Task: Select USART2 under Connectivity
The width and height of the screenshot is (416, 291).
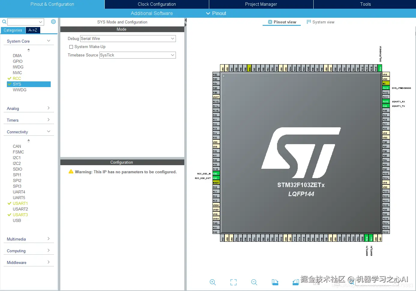Action: click(x=20, y=209)
